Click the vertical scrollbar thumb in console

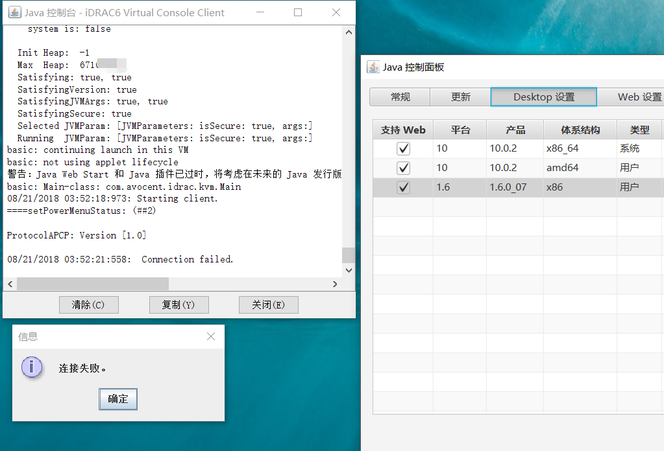[x=349, y=255]
